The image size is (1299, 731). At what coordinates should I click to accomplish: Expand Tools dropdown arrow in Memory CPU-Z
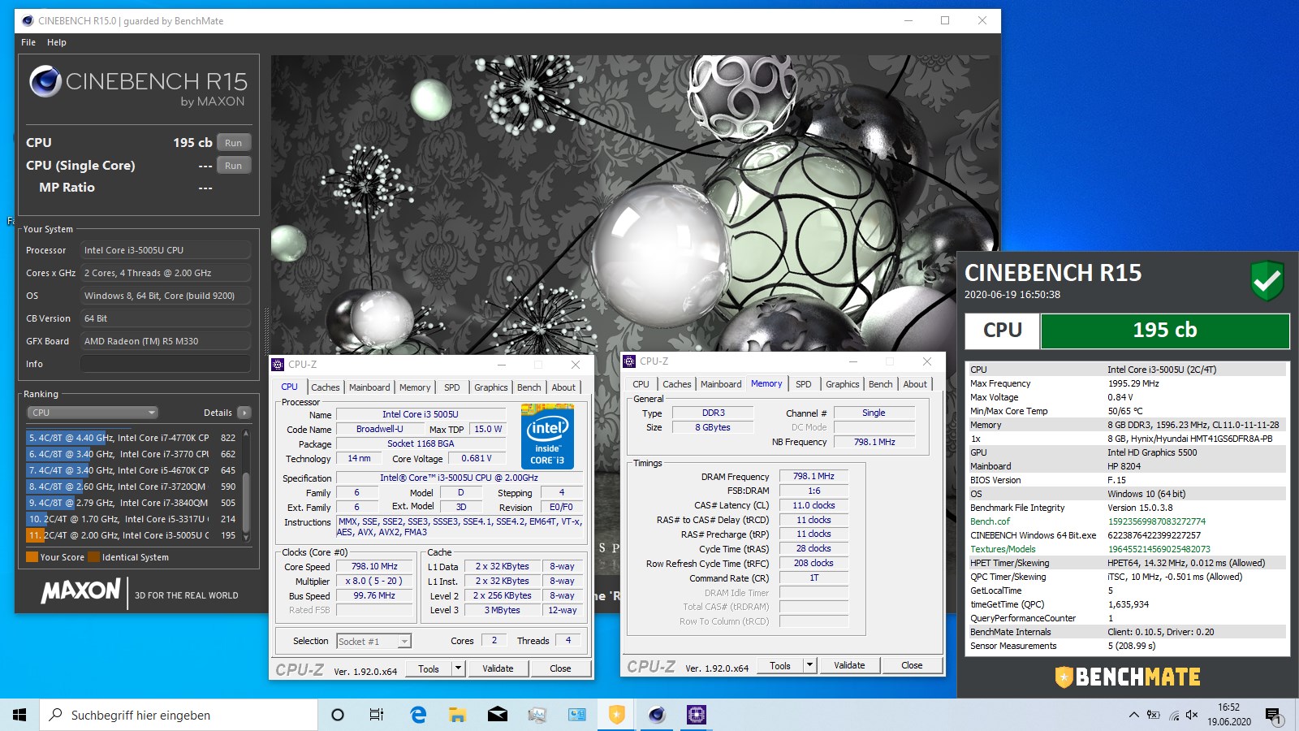pos(809,665)
